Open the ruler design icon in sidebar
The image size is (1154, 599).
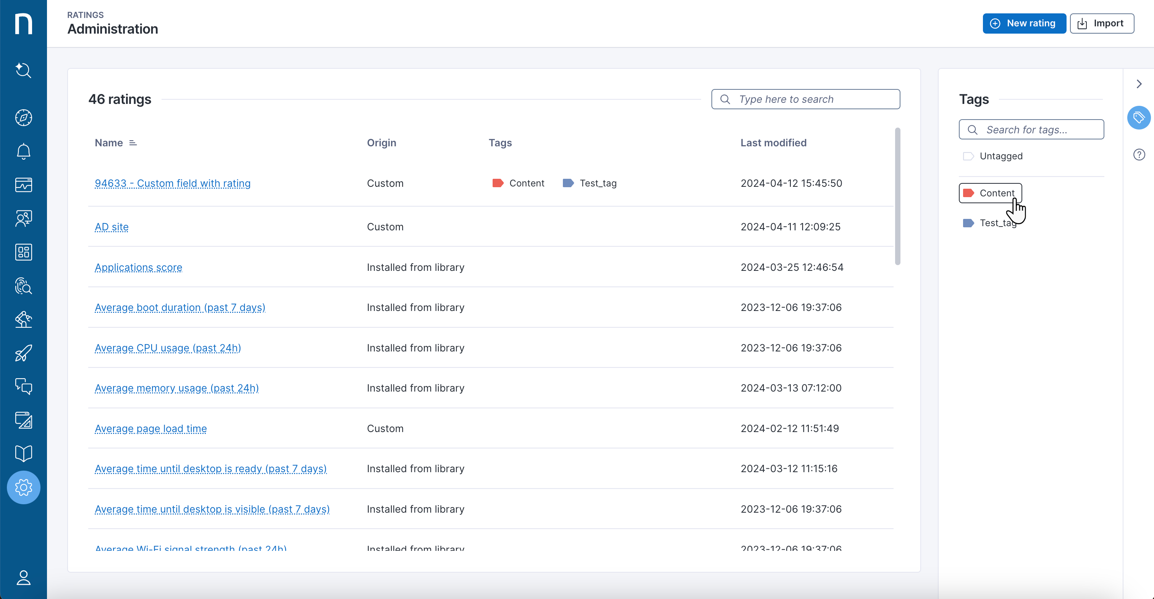click(23, 420)
